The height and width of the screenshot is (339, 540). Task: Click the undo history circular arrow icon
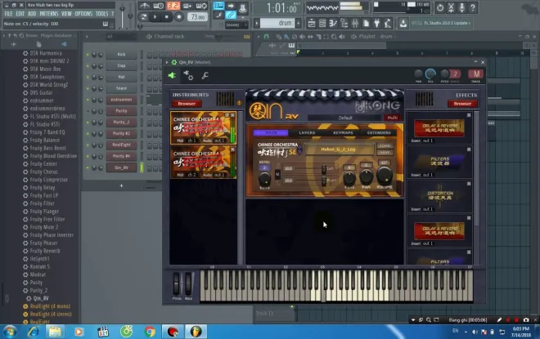tap(440, 7)
